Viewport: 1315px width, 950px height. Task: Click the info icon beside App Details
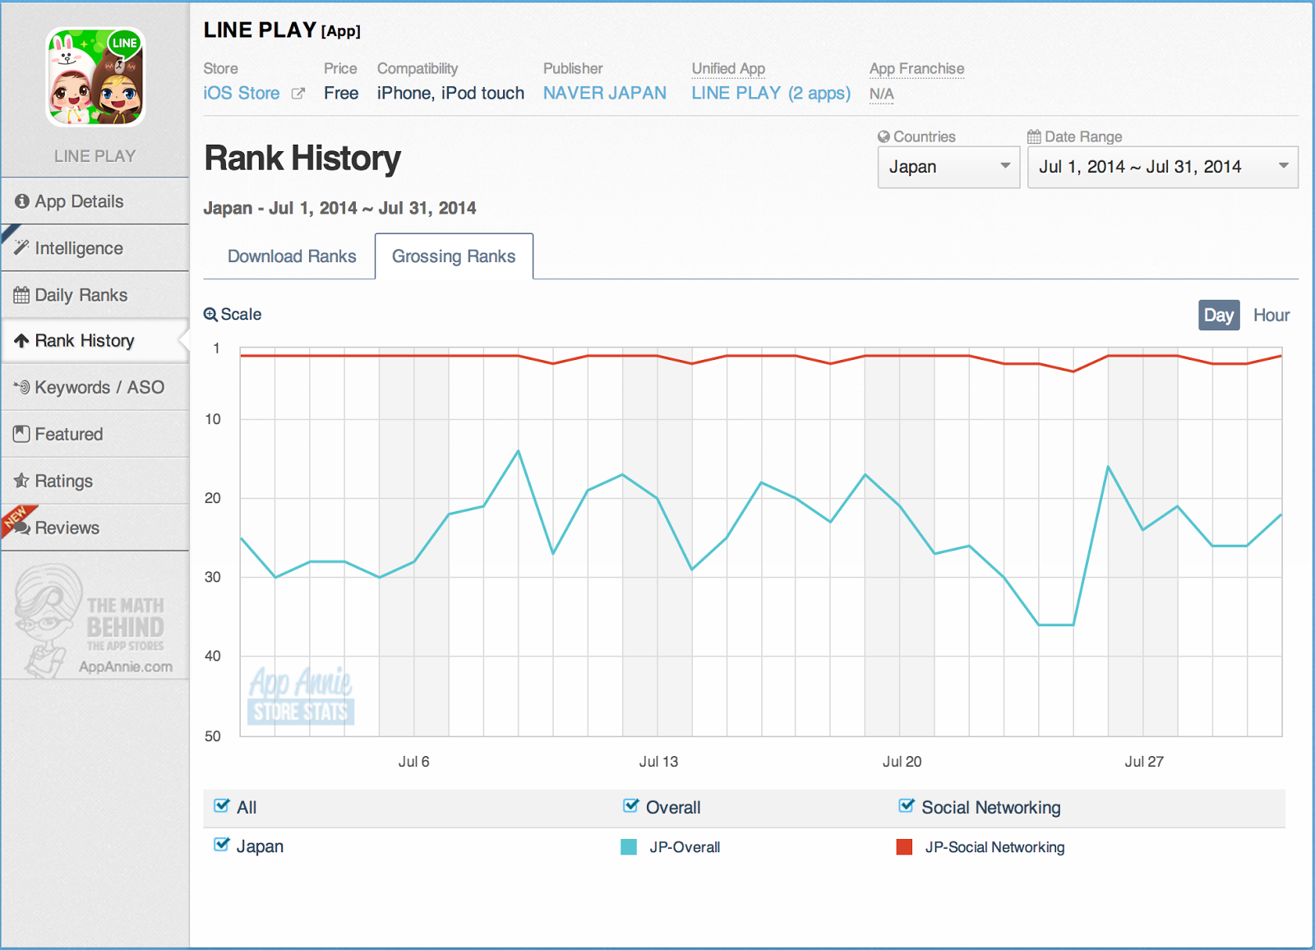click(22, 201)
